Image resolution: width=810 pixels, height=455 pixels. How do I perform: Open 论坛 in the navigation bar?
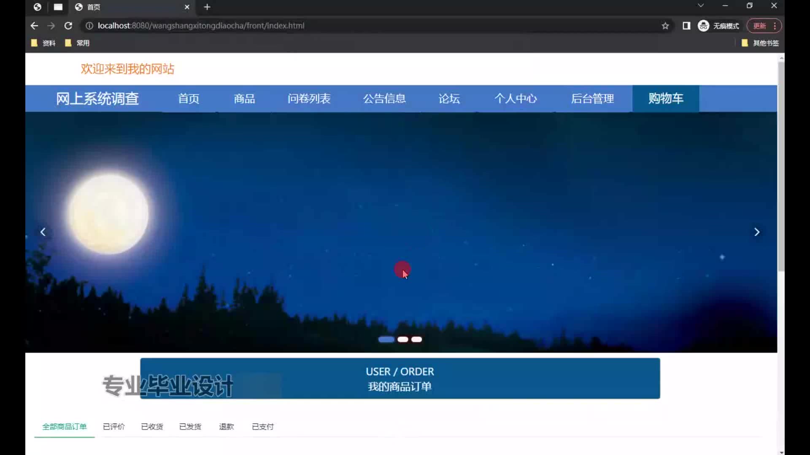[449, 99]
